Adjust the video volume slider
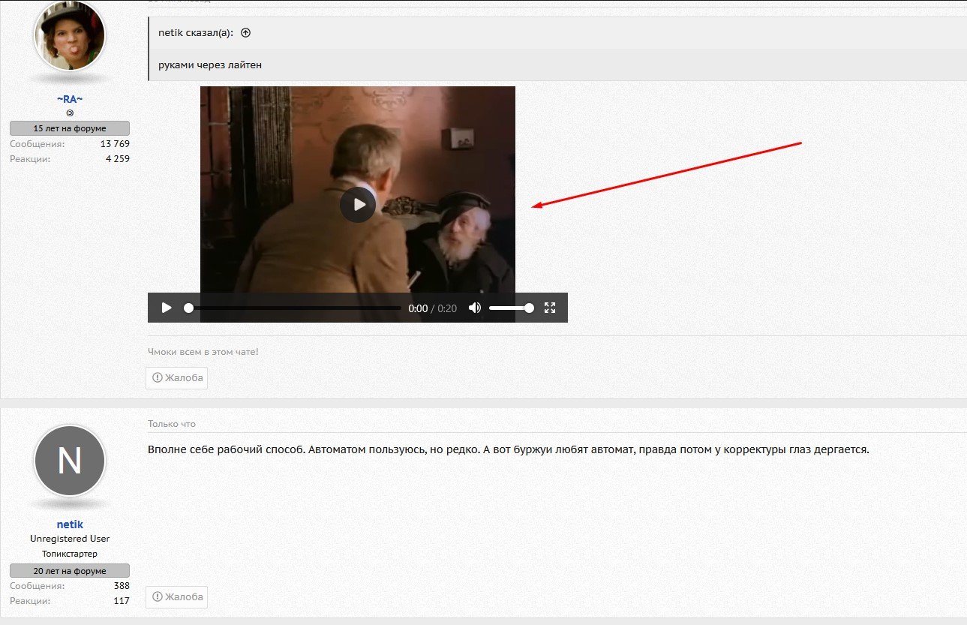 (x=512, y=308)
